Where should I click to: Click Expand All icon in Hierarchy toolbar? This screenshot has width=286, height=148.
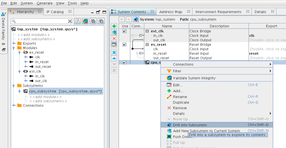coord(93,21)
